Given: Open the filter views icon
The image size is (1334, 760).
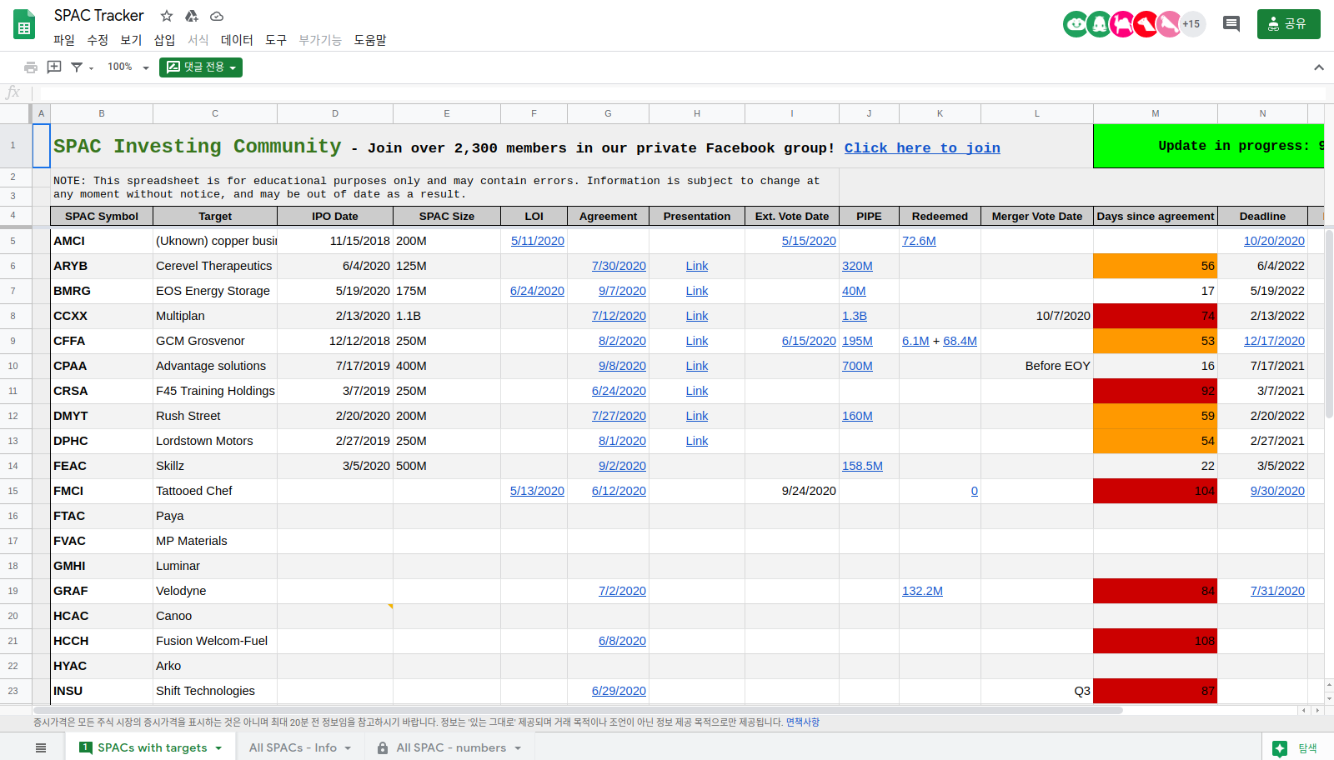Looking at the screenshot, I should 77,67.
